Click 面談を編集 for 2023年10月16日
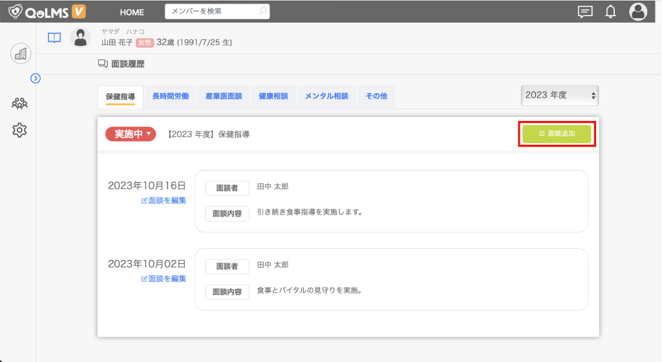Image resolution: width=662 pixels, height=362 pixels. point(164,200)
